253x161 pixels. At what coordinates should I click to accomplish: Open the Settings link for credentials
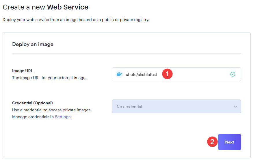point(63,117)
